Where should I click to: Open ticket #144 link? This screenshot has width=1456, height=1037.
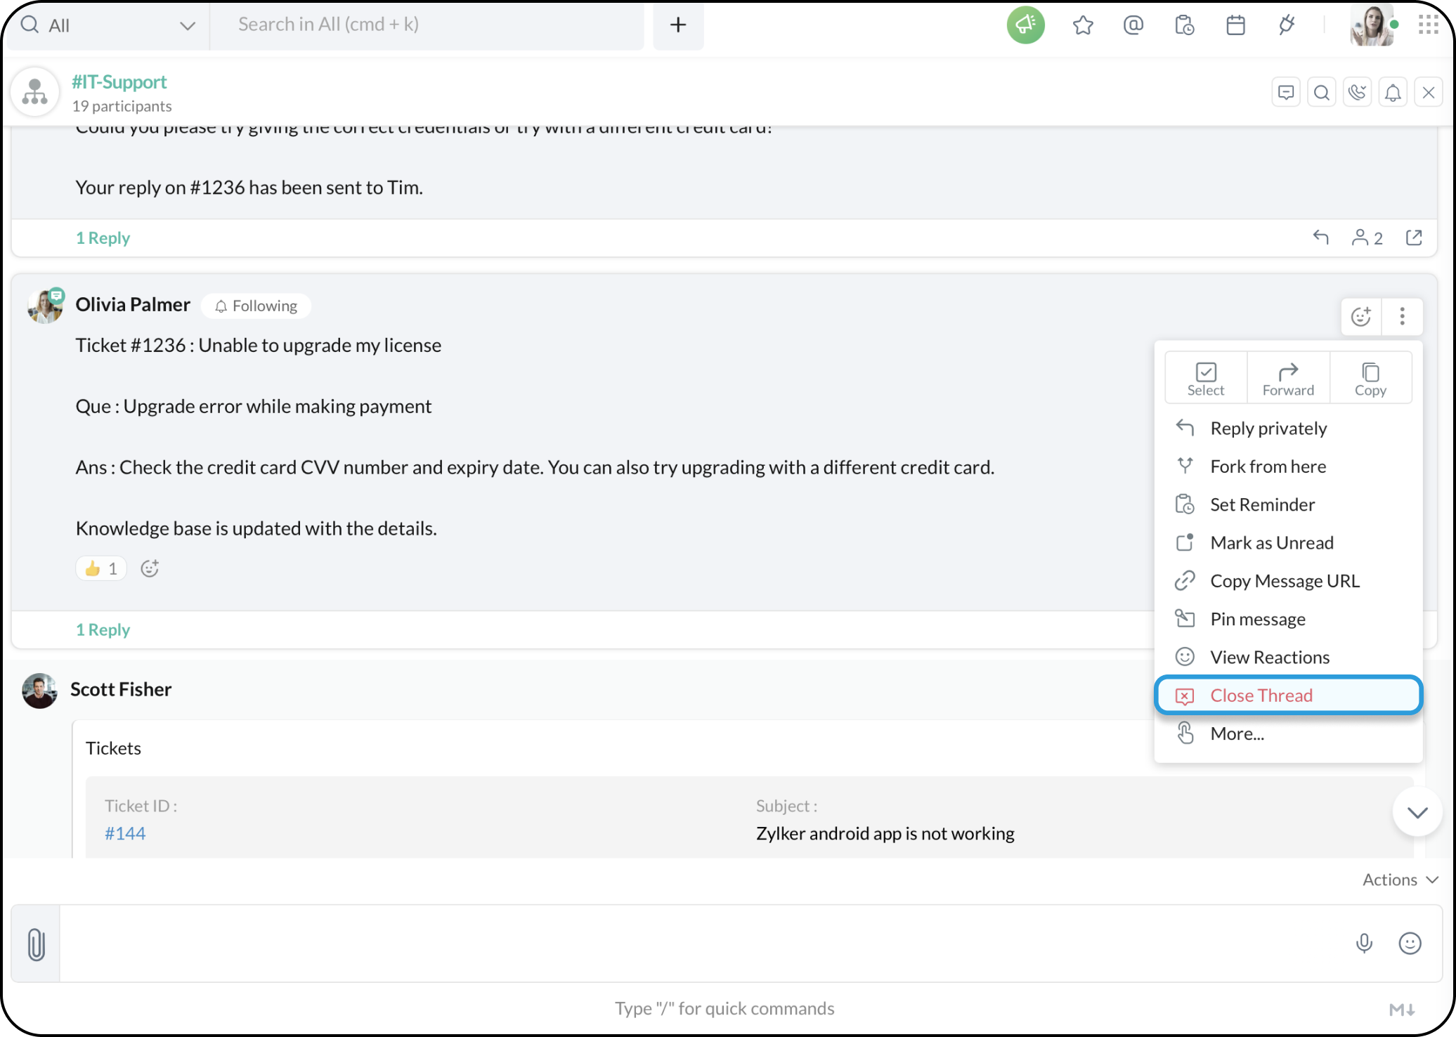(125, 833)
